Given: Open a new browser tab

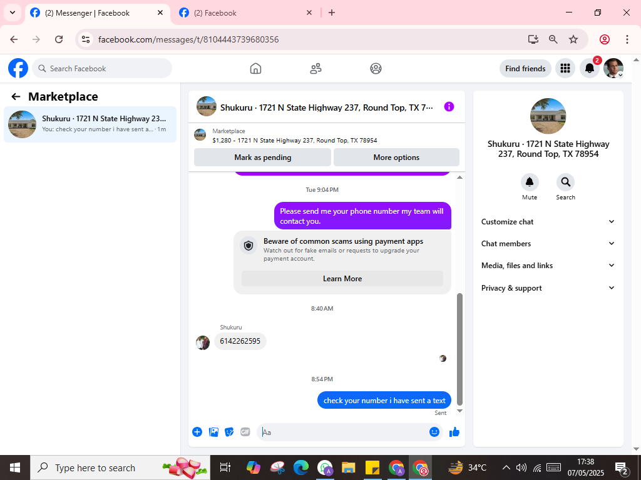Looking at the screenshot, I should (x=332, y=12).
